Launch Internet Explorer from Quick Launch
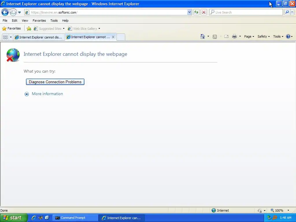This screenshot has width=296, height=222. tap(34, 218)
